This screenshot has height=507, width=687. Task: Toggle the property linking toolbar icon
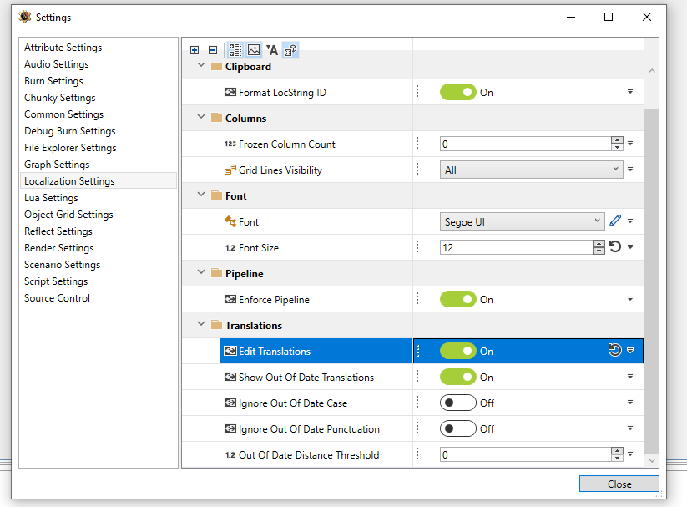(x=290, y=50)
